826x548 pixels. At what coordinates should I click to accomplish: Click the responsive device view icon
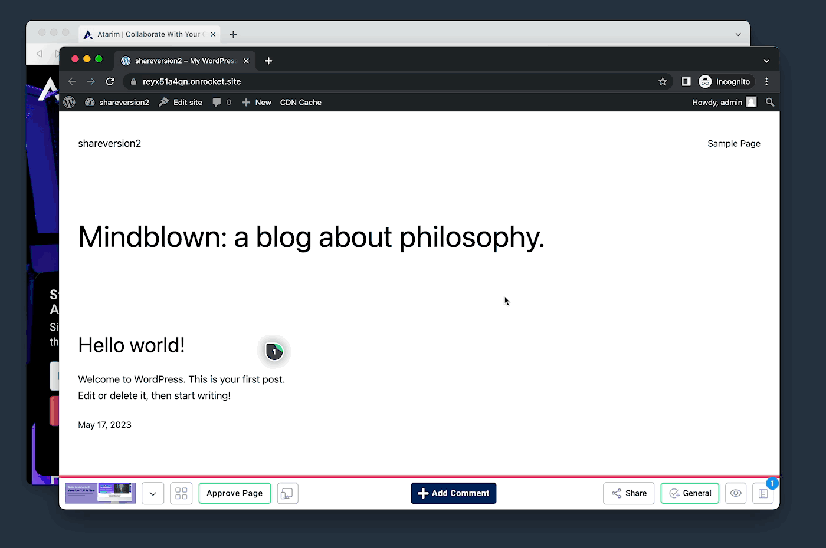pyautogui.click(x=287, y=493)
